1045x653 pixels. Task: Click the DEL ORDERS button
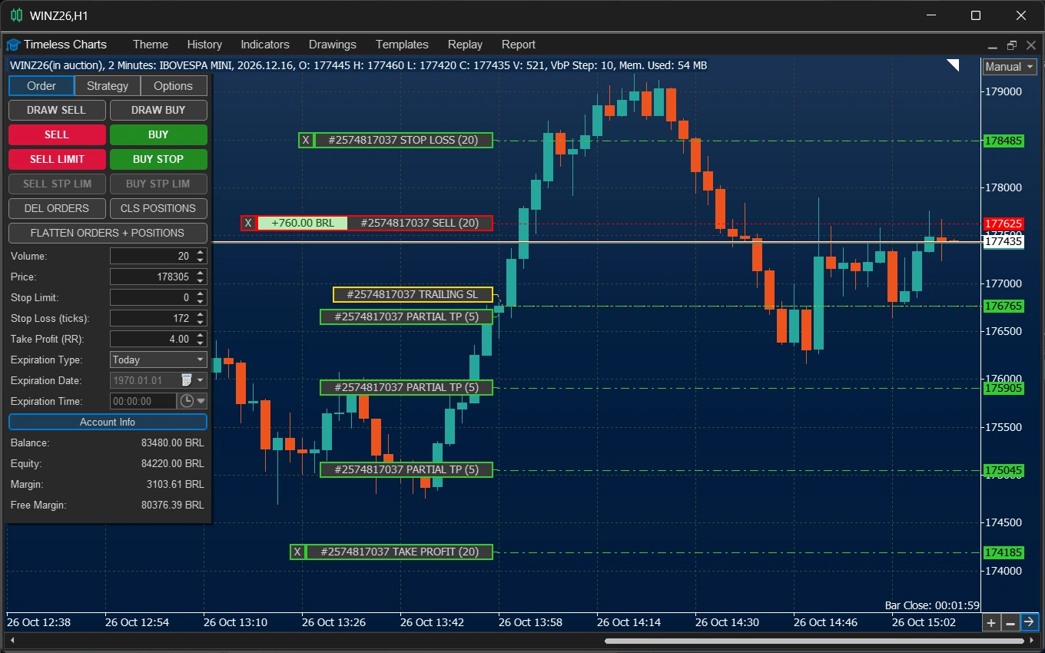(57, 208)
